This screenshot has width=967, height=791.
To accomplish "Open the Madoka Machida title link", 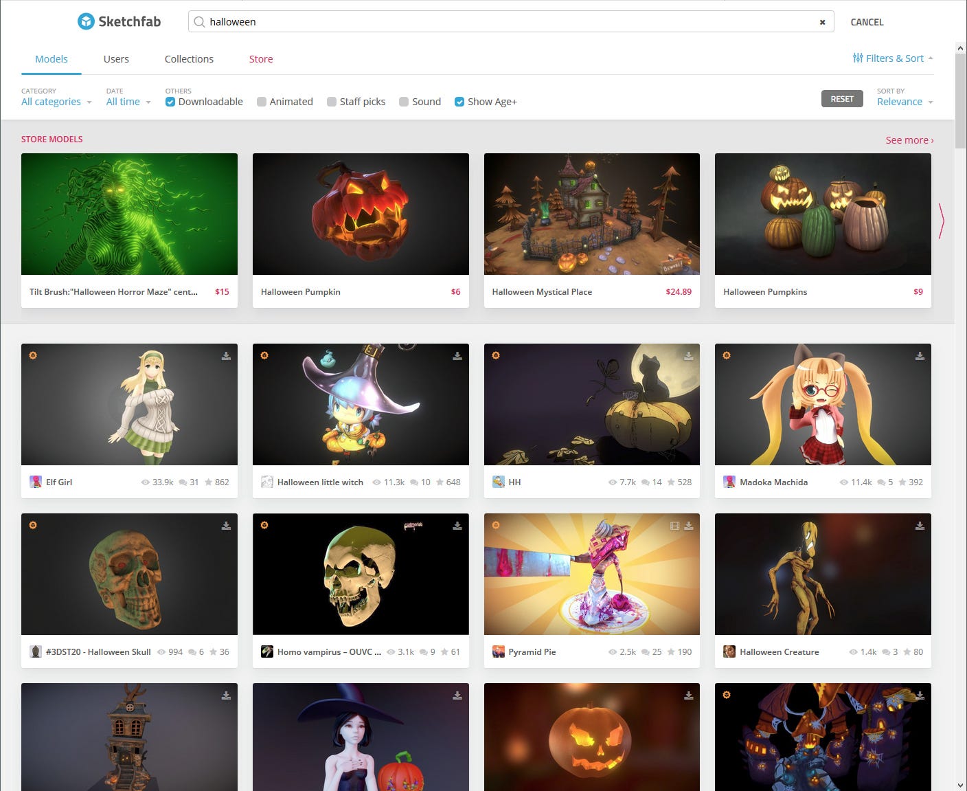I will (x=773, y=482).
